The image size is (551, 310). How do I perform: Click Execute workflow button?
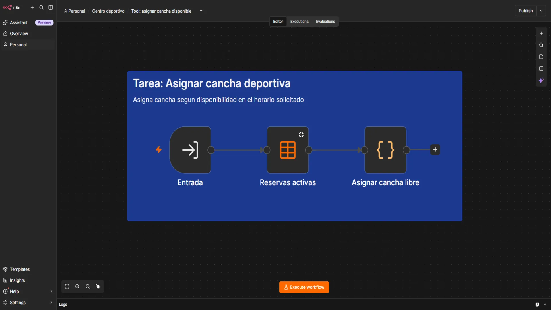tap(304, 287)
